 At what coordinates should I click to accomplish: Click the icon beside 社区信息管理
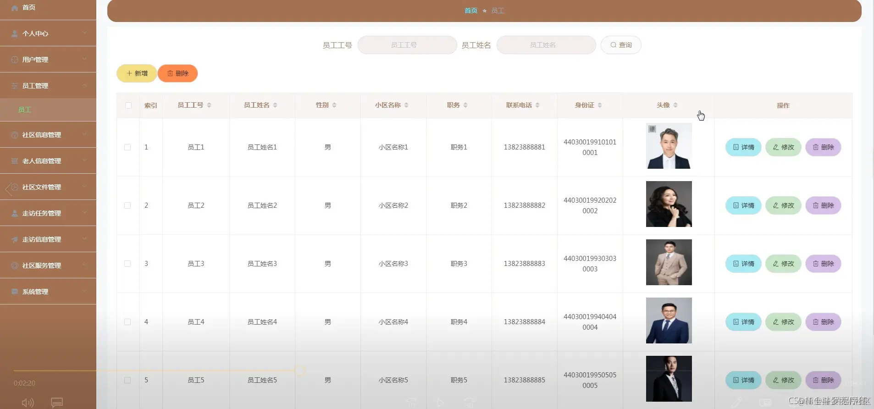click(15, 135)
